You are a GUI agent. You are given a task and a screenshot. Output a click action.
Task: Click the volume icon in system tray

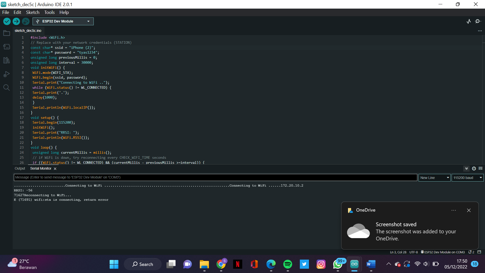pos(426,264)
